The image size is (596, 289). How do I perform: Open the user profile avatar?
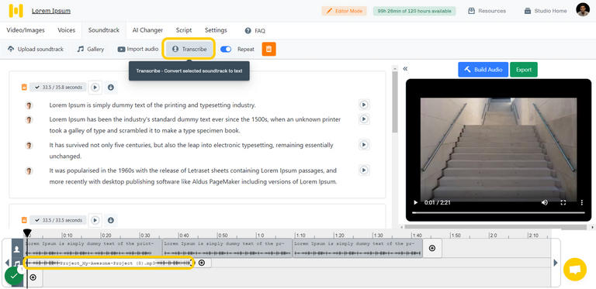(582, 10)
